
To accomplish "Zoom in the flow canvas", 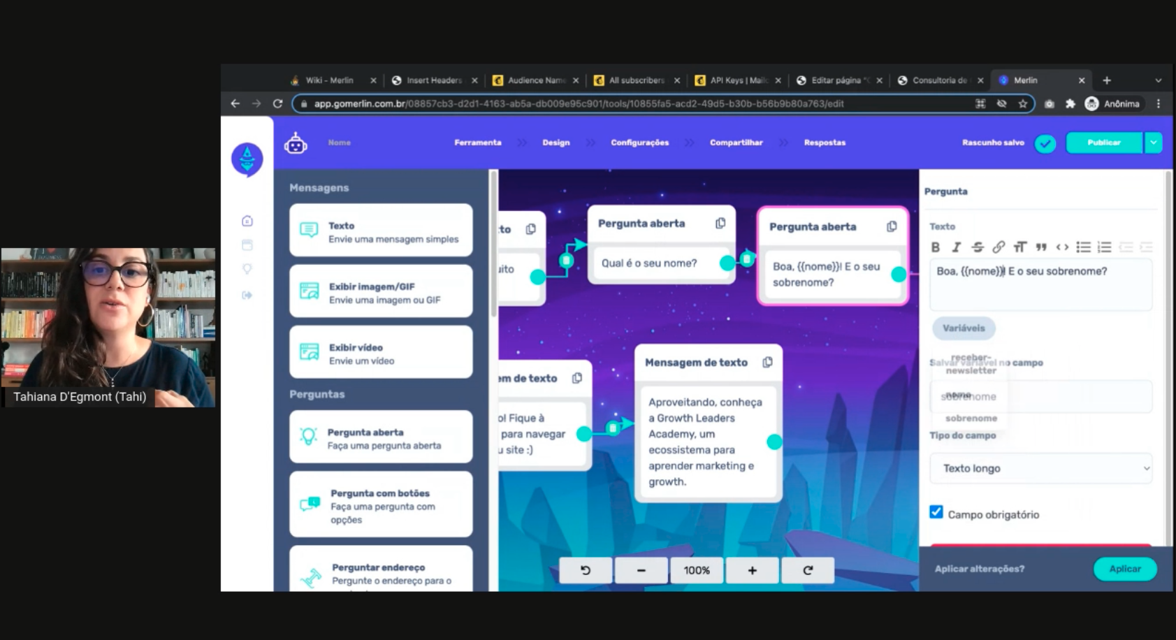I will tap(753, 570).
